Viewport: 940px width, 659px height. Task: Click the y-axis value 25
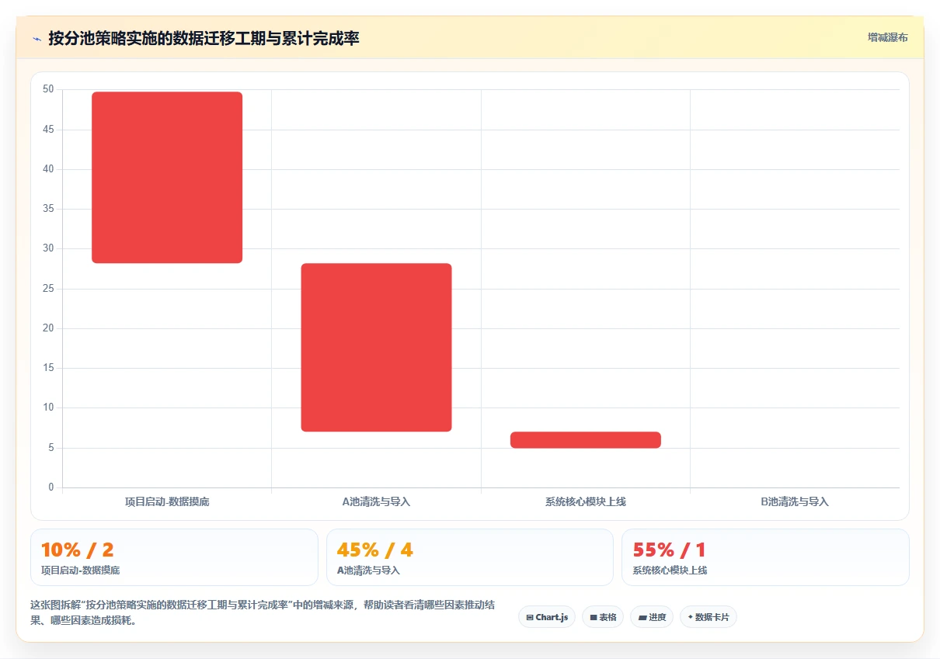(48, 289)
